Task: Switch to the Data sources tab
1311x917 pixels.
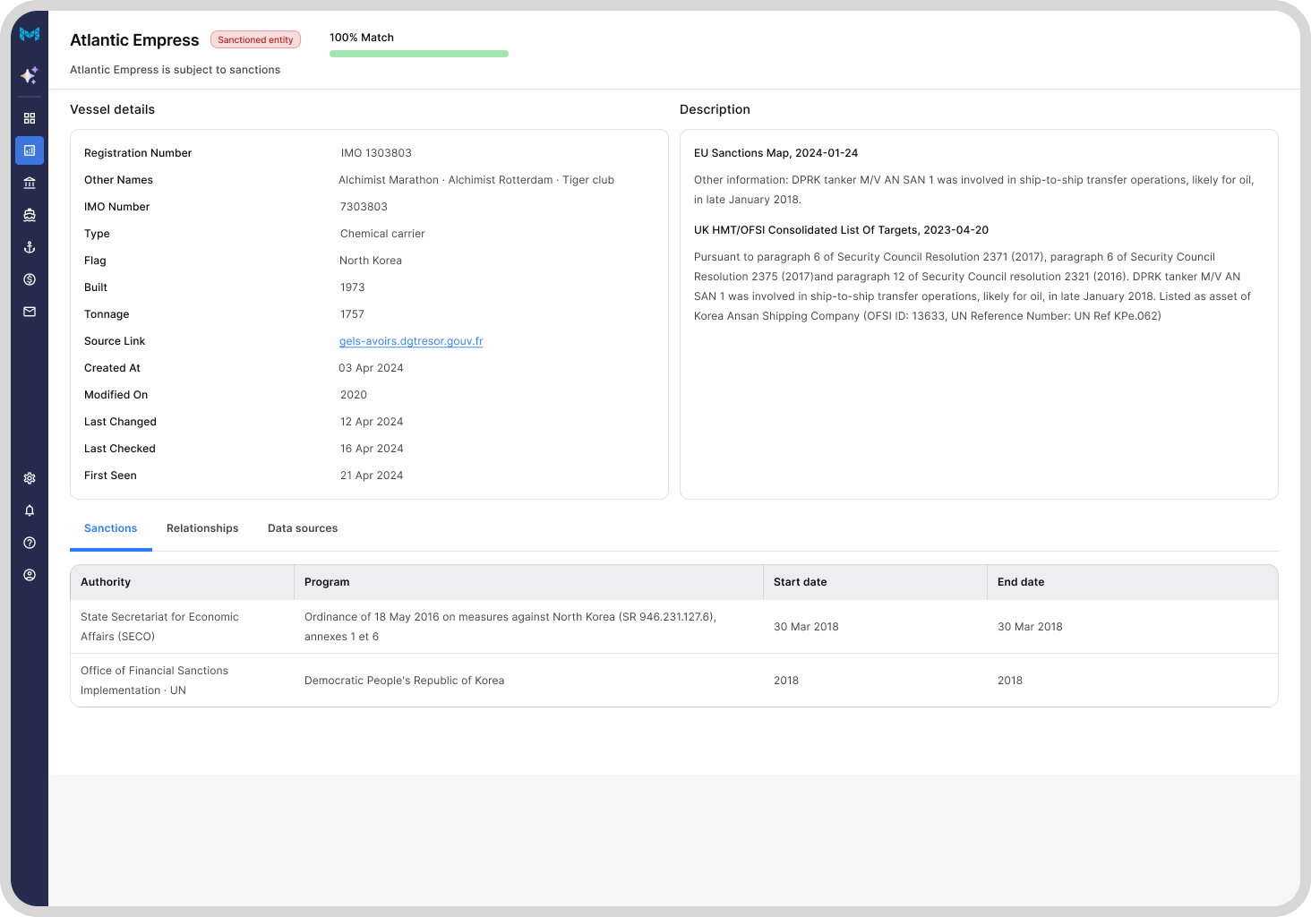Action: 303,528
